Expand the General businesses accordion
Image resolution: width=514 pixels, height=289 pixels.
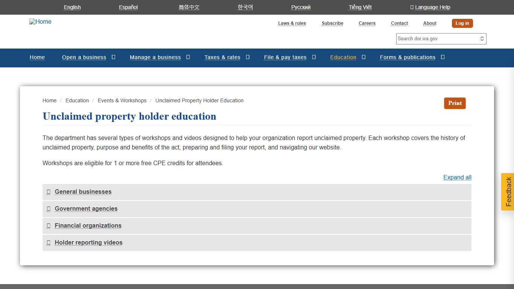click(x=83, y=192)
